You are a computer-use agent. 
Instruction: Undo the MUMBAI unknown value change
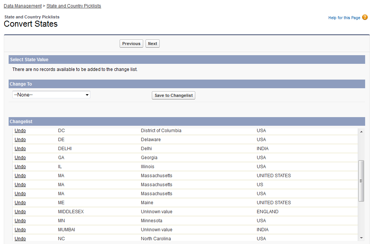click(x=20, y=230)
